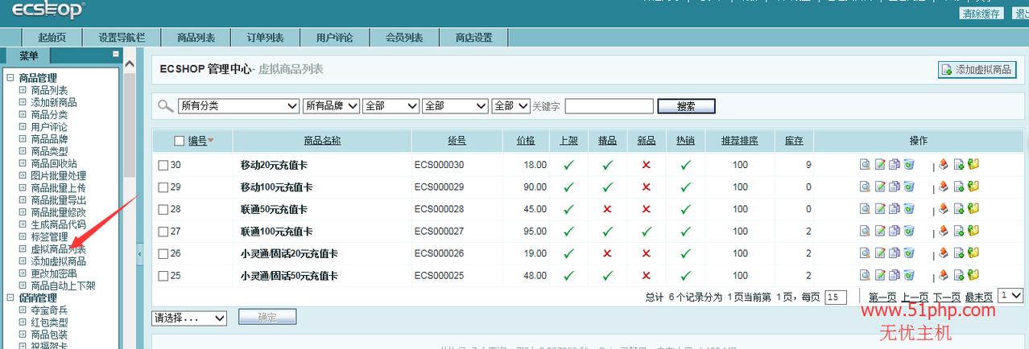The height and width of the screenshot is (349, 1029).
Task: Go to 下一页 in pagination
Action: click(947, 297)
